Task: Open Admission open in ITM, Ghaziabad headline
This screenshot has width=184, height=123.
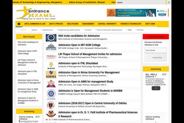Action: click(x=78, y=63)
